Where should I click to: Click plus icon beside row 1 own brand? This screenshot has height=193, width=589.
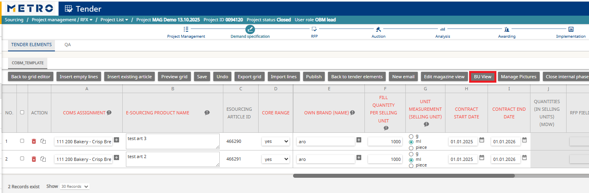point(359,140)
